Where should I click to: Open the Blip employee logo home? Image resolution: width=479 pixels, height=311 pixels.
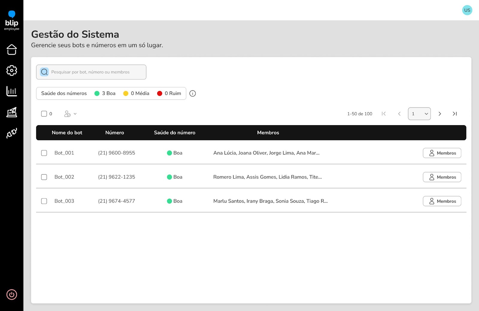tap(12, 21)
